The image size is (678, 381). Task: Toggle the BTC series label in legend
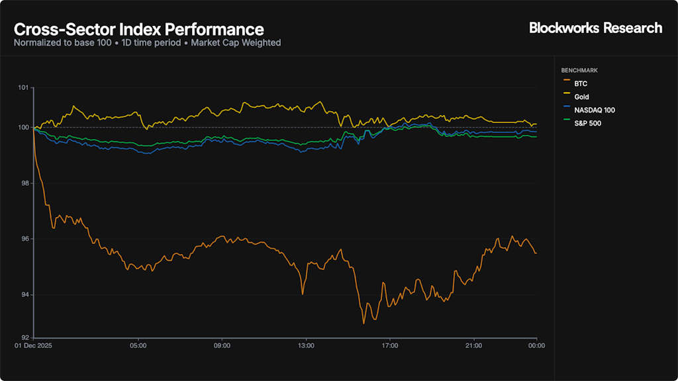(x=581, y=84)
